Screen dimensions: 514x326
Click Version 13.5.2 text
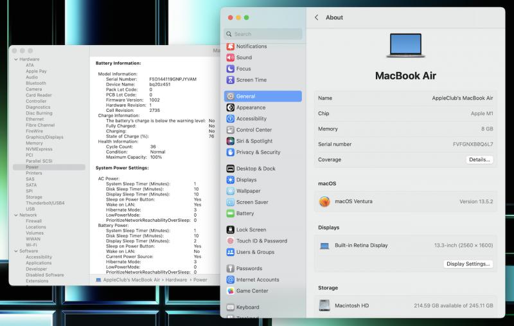pos(476,201)
